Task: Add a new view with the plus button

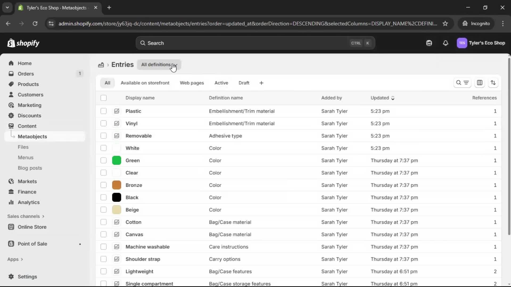Action: click(261, 83)
